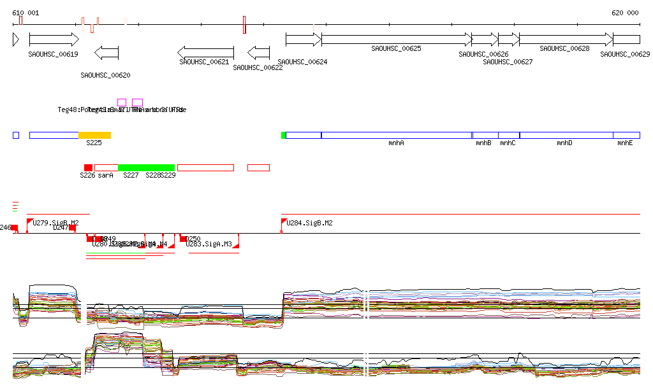Select the small green box before mnh operon
Image resolution: width=653 pixels, height=389 pixels.
pyautogui.click(x=284, y=135)
